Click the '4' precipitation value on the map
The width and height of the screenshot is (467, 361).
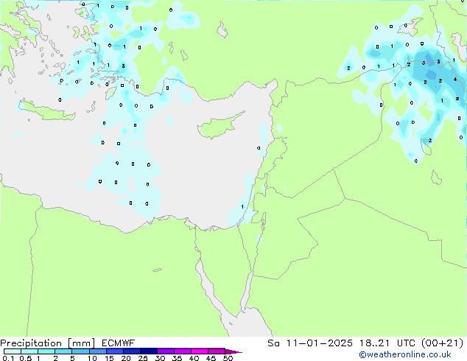point(455,80)
